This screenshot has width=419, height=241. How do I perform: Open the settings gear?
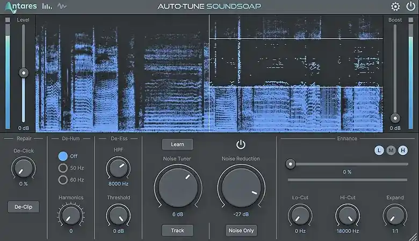tap(395, 6)
